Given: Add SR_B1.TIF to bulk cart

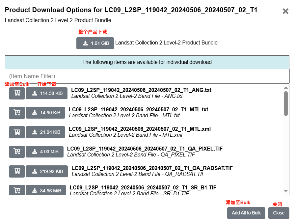Looking at the screenshot, I should tap(17, 190).
